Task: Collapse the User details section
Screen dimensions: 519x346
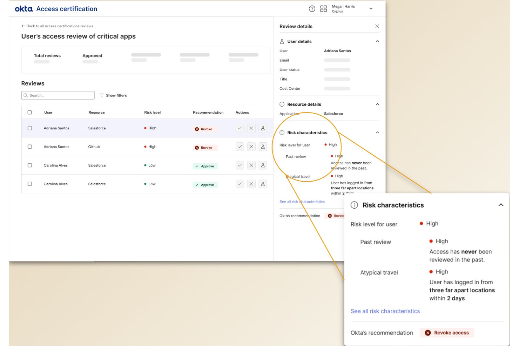Action: click(377, 41)
